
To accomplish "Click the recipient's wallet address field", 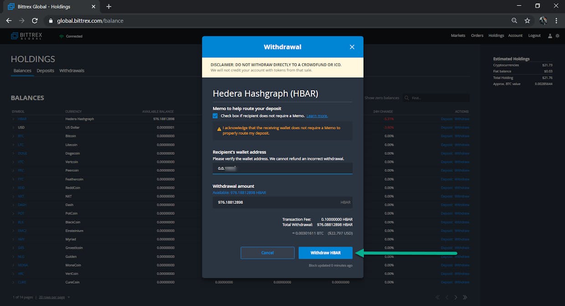I will 282,168.
